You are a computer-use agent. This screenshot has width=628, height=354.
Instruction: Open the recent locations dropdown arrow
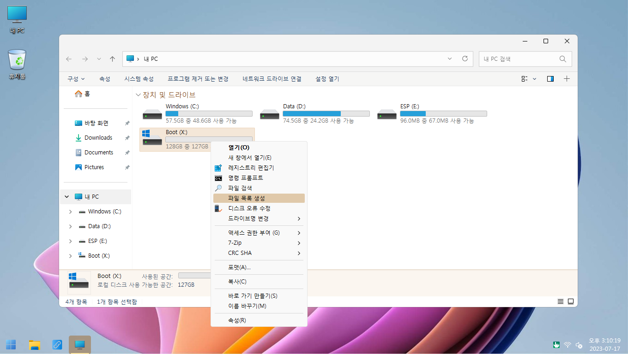click(x=99, y=59)
